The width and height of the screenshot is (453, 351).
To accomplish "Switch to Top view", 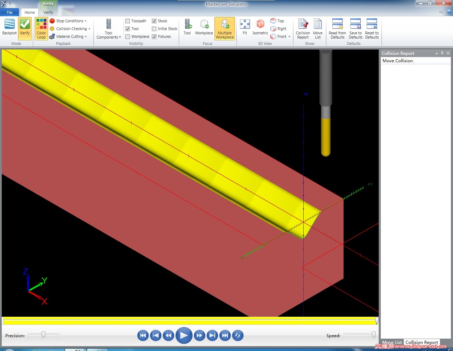I will [277, 21].
